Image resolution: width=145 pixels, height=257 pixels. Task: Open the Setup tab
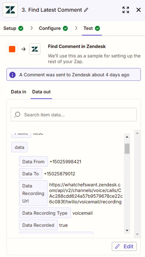point(13,28)
